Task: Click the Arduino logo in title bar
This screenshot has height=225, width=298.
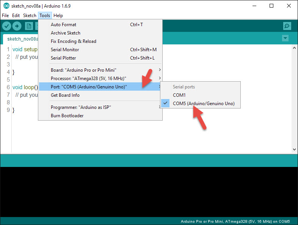Action: point(6,6)
